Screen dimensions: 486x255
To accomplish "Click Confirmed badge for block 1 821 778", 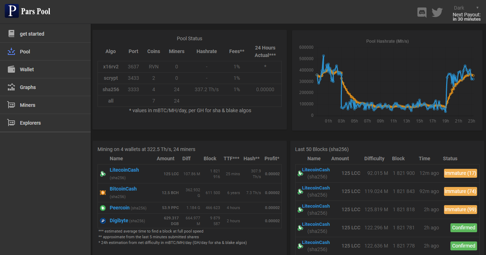I will [x=464, y=246].
